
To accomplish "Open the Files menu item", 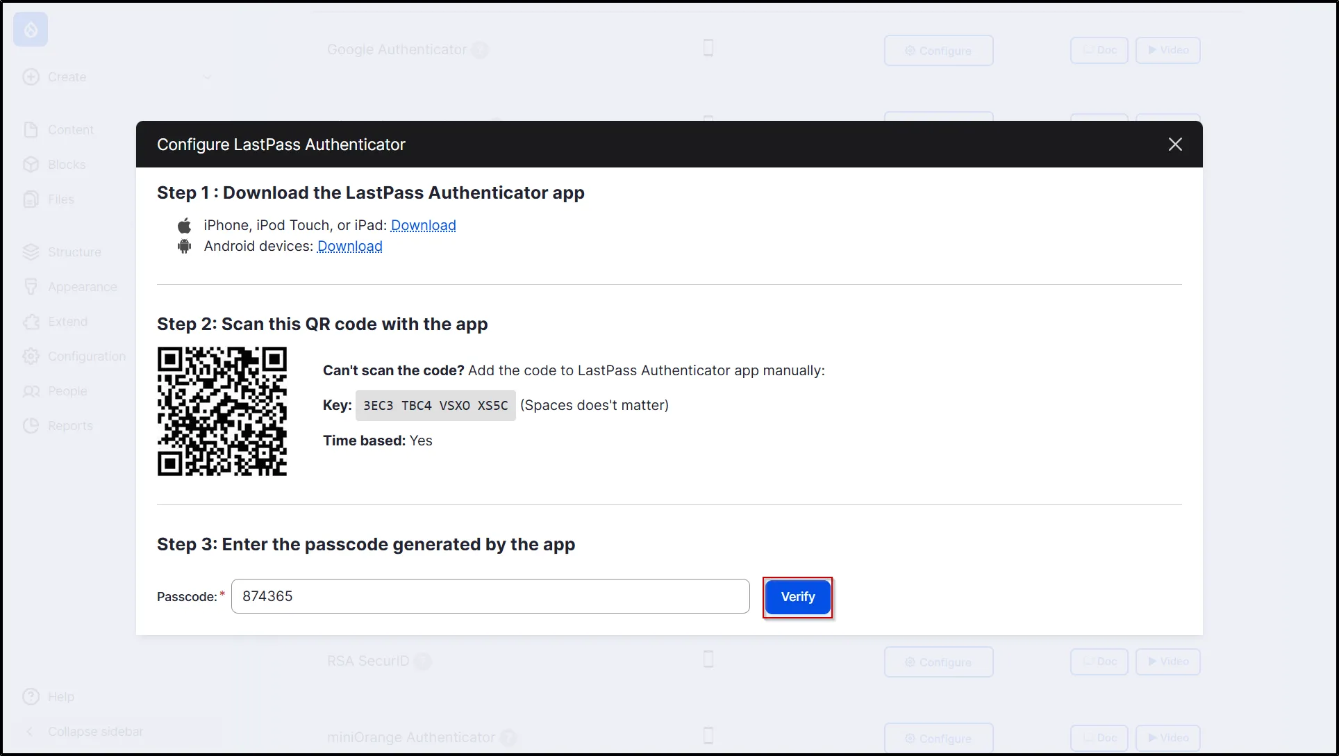I will pos(61,199).
